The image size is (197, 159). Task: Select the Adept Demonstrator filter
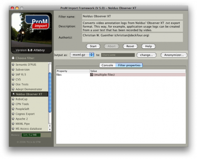pyautogui.click(x=30, y=89)
